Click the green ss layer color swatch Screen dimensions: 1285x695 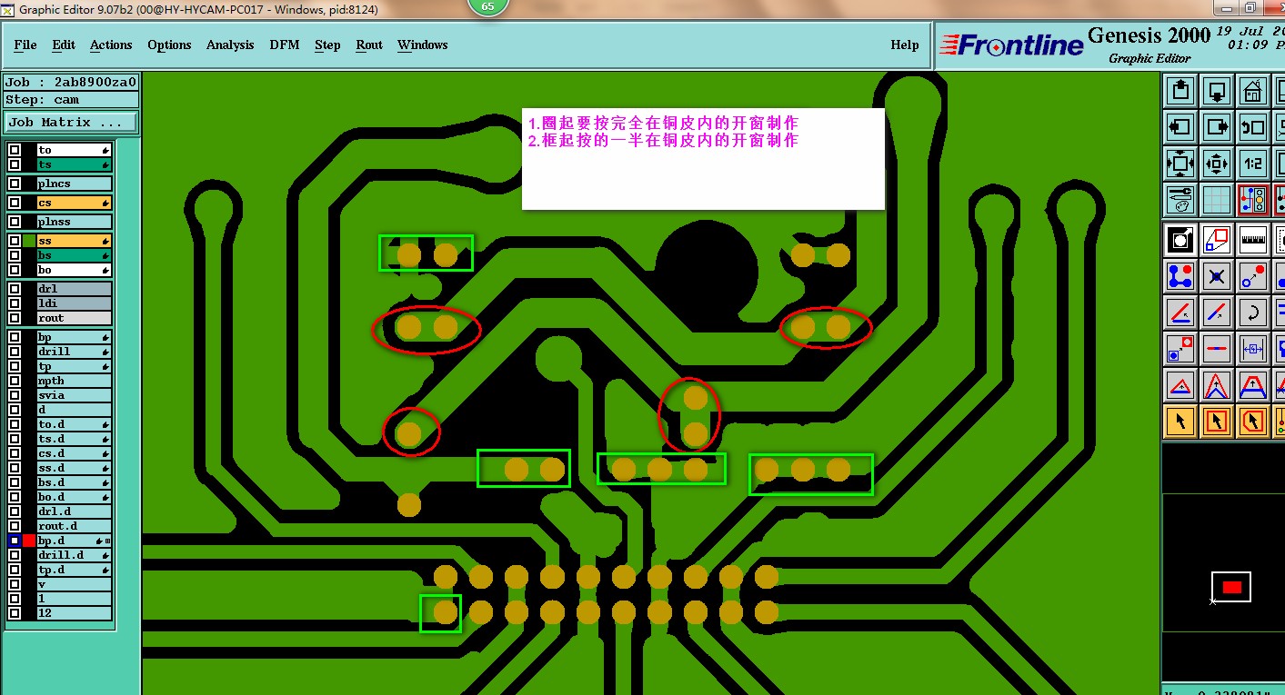(29, 241)
